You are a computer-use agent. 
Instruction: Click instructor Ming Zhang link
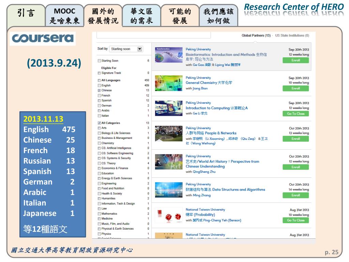coord(202,195)
